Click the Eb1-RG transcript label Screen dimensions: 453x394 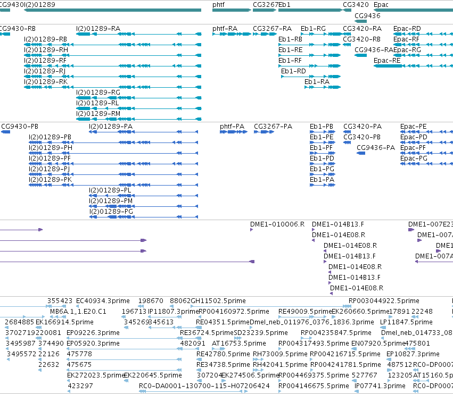point(313,29)
